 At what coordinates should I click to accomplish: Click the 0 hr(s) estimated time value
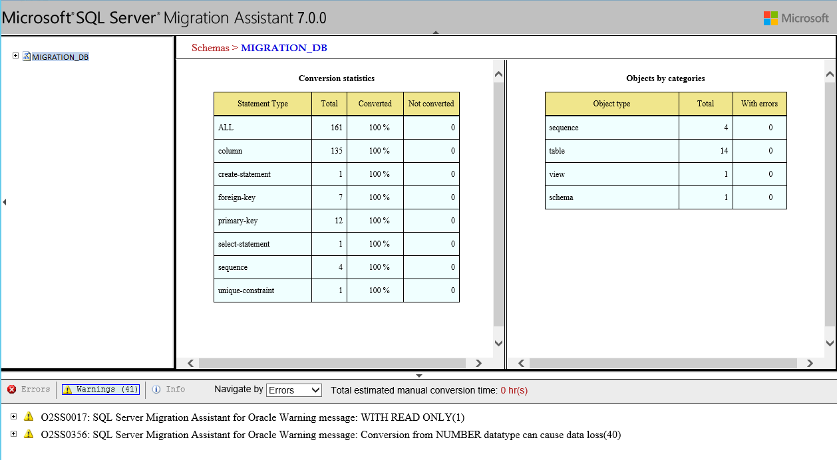pyautogui.click(x=514, y=390)
